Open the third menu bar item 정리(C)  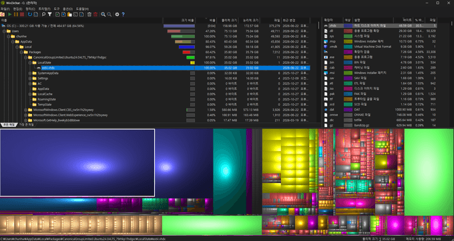point(30,9)
